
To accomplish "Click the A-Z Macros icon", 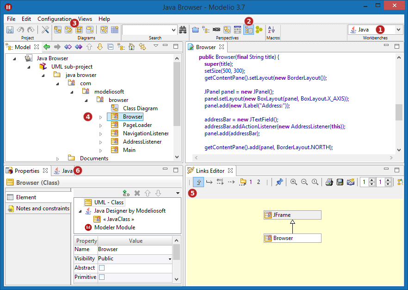I will coord(272,30).
